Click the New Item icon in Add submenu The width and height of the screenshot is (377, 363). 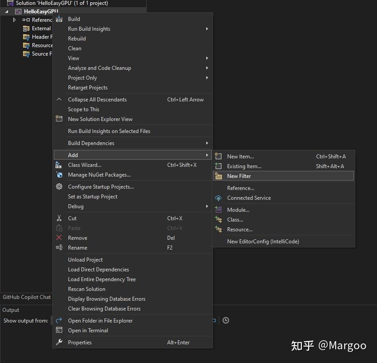[x=218, y=156]
